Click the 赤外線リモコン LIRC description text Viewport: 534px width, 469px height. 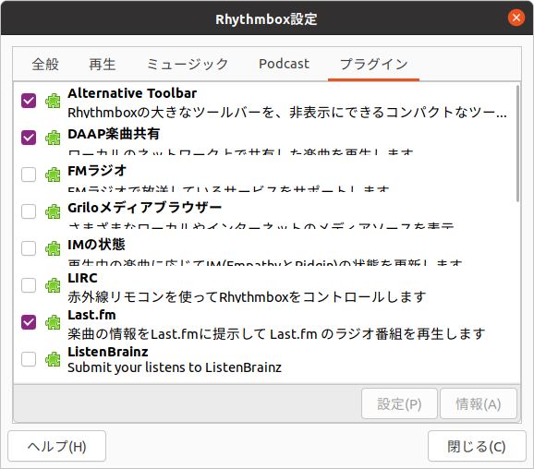tap(247, 297)
